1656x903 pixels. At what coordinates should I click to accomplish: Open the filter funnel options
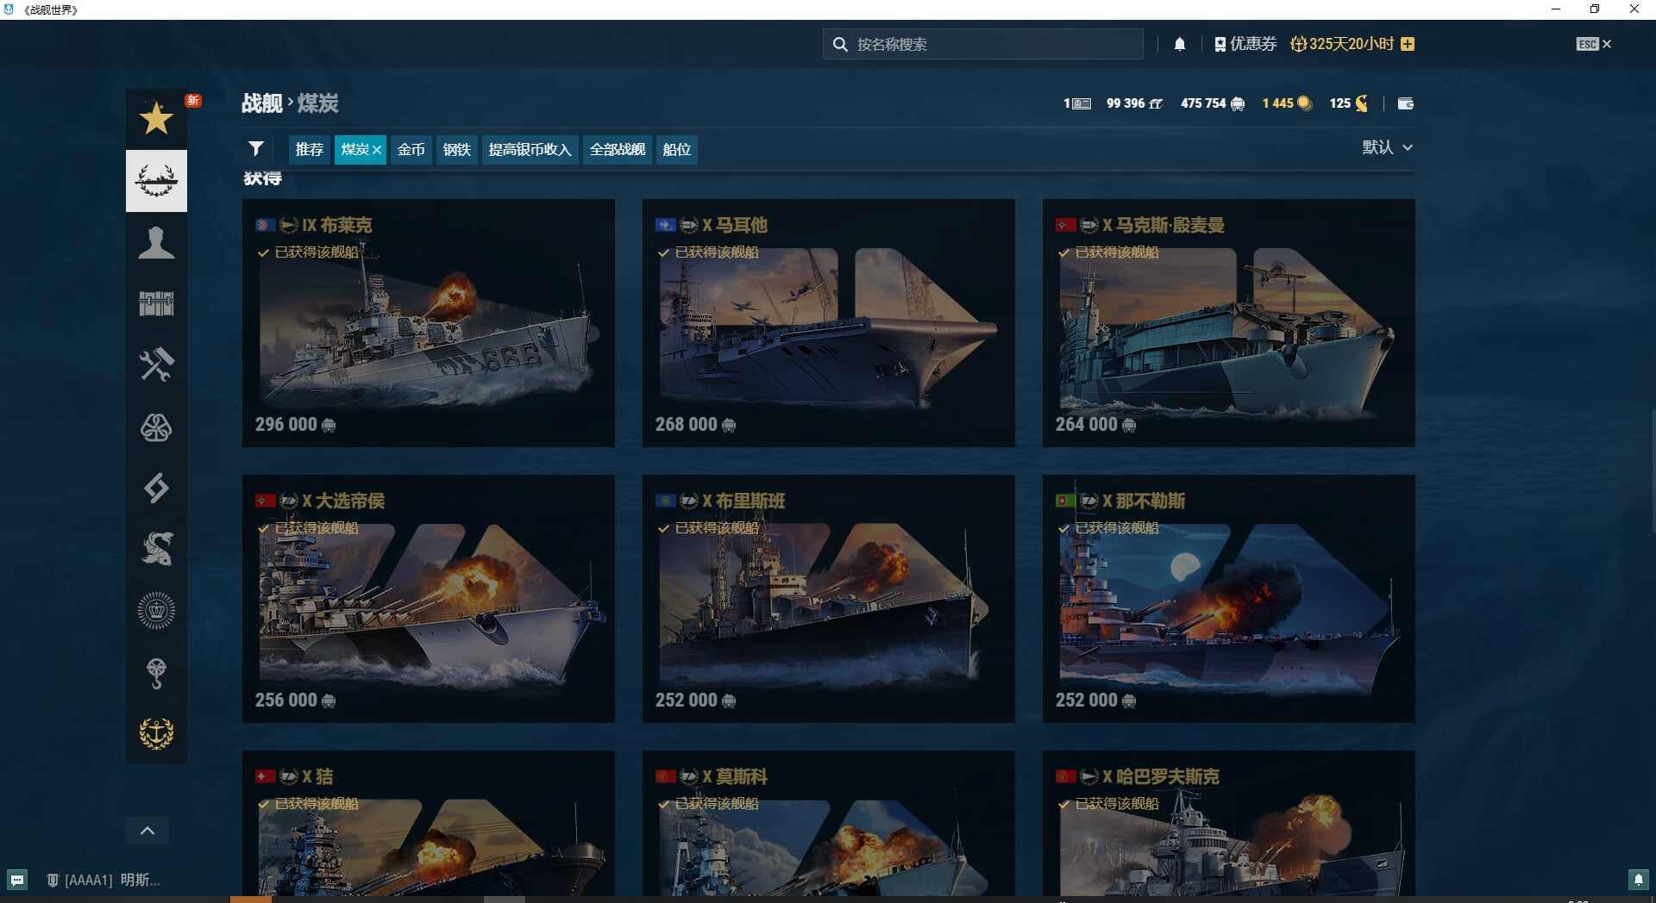tap(256, 148)
